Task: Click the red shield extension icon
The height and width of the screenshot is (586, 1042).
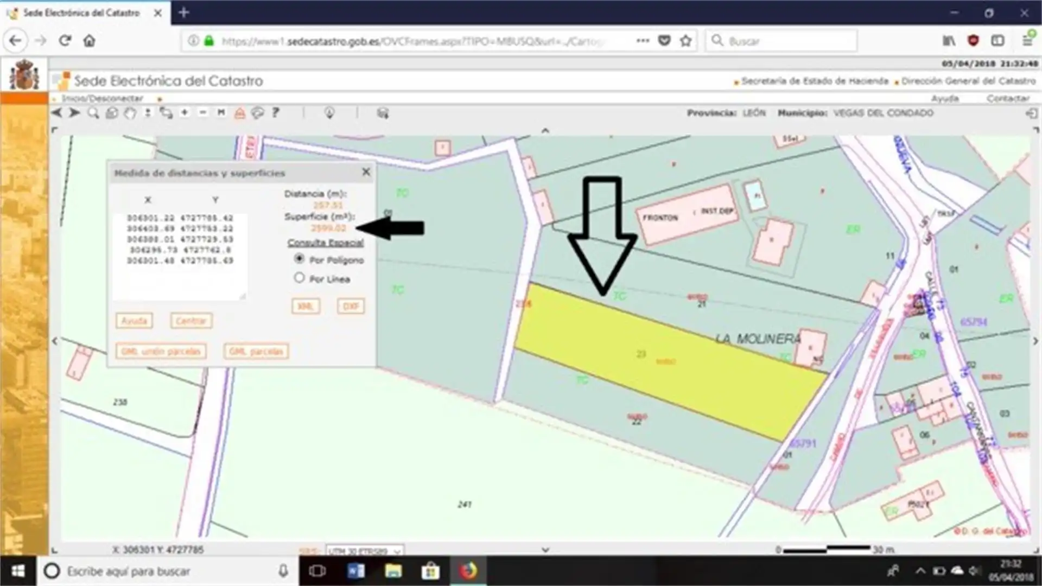Action: coord(973,41)
